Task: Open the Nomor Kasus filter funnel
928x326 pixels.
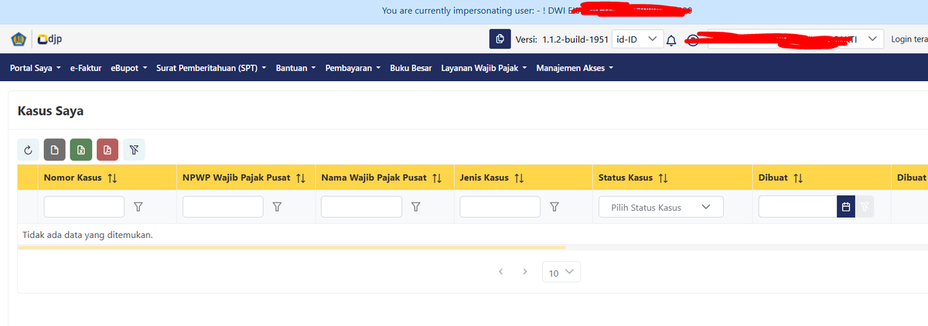Action: [138, 207]
